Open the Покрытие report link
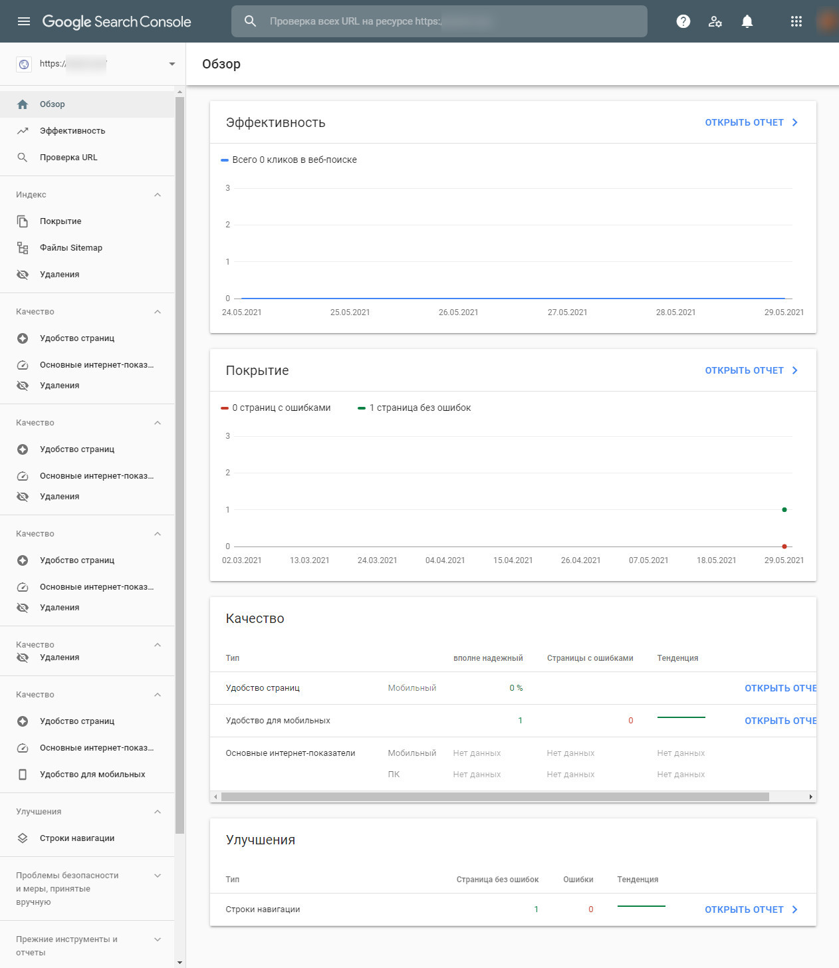Screen dimensions: 839x968 (x=751, y=370)
